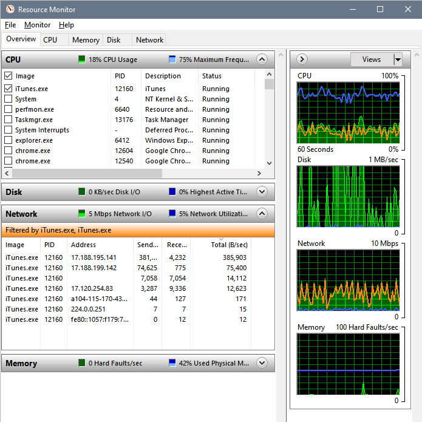Switch to the Network tab
Screen dimensions: 422x422
pyautogui.click(x=149, y=40)
